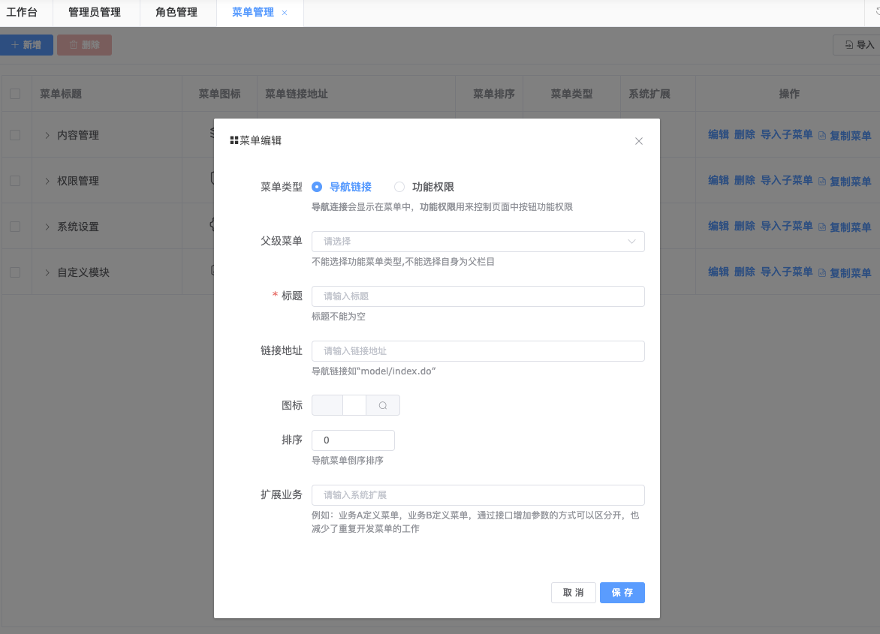Viewport: 880px width, 634px height.
Task: Click the import icon on the 导入 button
Action: click(x=848, y=45)
